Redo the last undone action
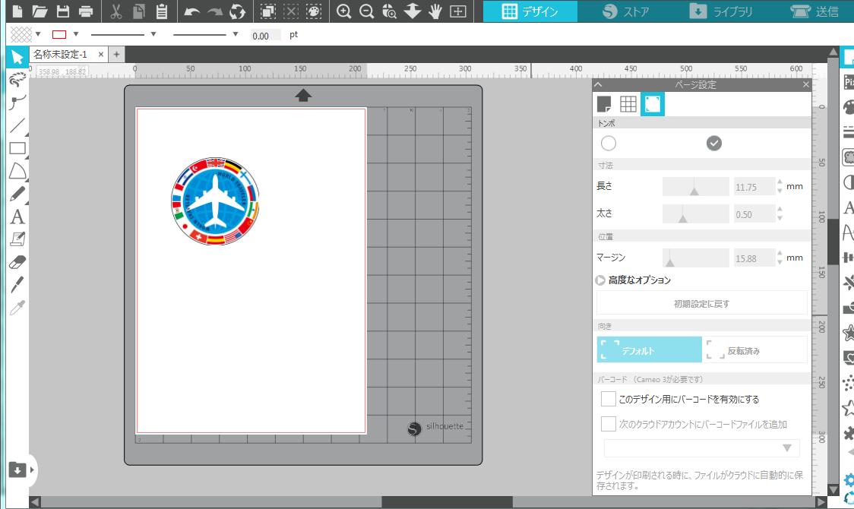The image size is (854, 509). [214, 11]
